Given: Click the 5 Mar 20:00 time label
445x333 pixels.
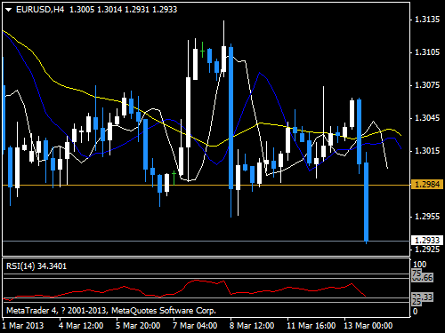Looking at the screenshot, I should tap(138, 326).
